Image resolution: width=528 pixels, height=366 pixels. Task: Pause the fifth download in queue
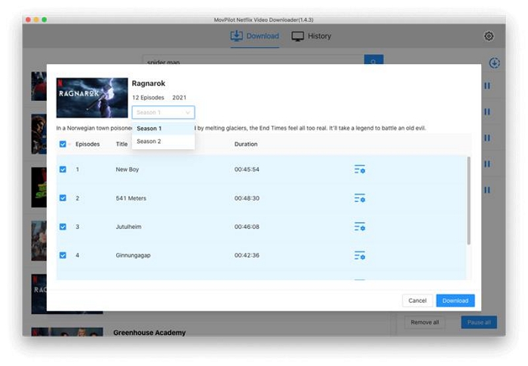(487, 190)
